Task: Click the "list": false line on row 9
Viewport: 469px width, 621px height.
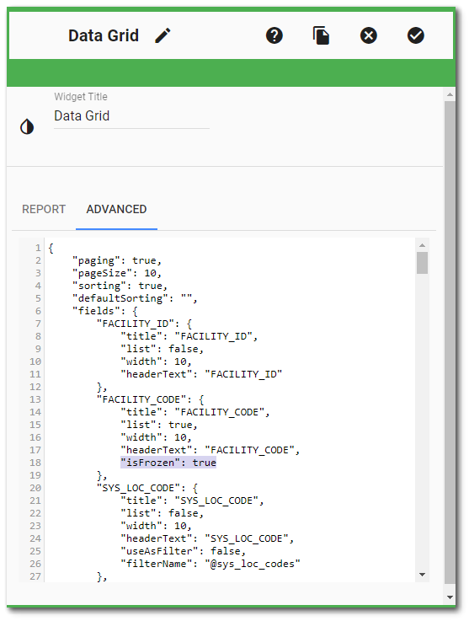Action: pos(162,350)
